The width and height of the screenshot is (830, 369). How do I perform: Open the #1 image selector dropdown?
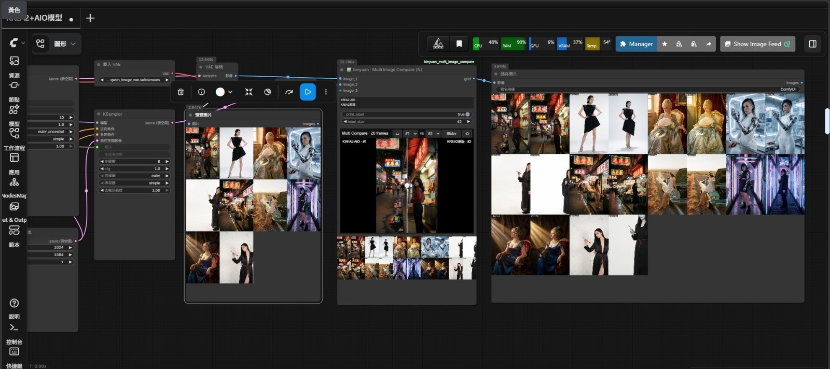point(410,134)
